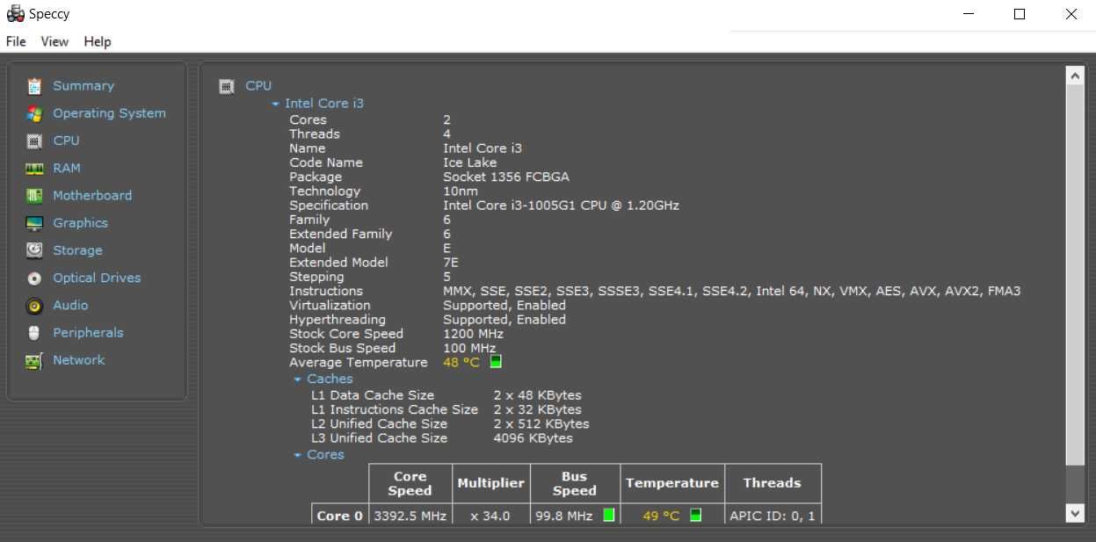Show the Motherboard section
1096x542 pixels.
tap(92, 195)
